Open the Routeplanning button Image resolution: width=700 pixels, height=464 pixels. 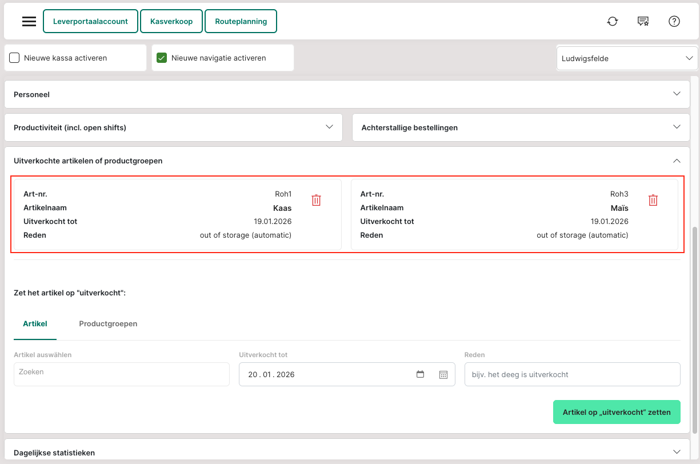241,21
